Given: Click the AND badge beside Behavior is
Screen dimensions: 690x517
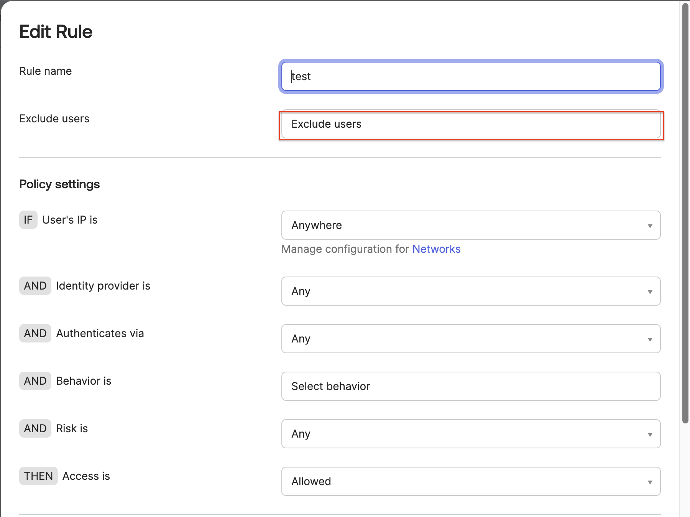Looking at the screenshot, I should pyautogui.click(x=35, y=381).
